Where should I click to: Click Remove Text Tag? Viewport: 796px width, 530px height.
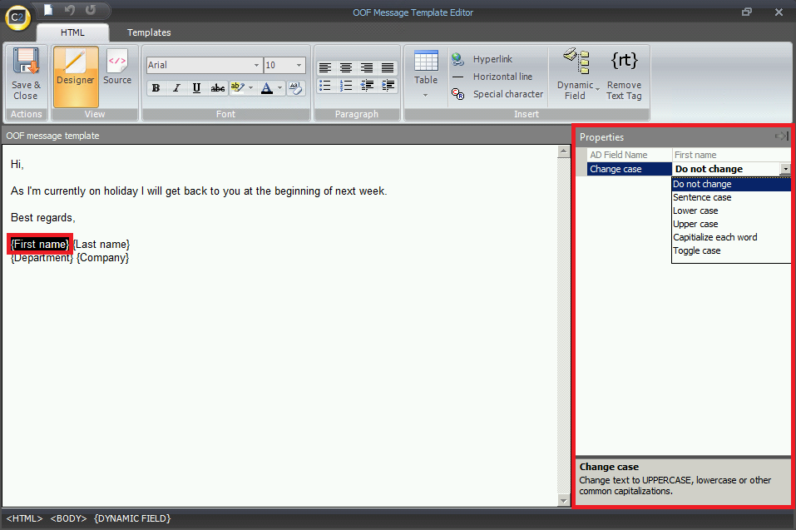pos(624,75)
